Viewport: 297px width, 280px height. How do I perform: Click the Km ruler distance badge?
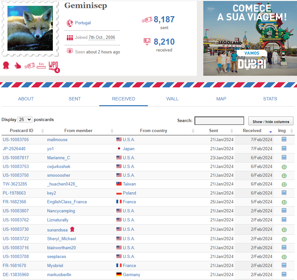[x=41, y=65]
